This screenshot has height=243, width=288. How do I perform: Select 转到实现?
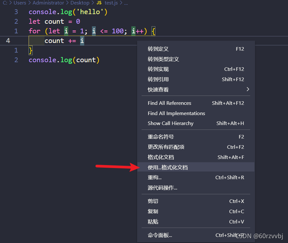click(157, 69)
